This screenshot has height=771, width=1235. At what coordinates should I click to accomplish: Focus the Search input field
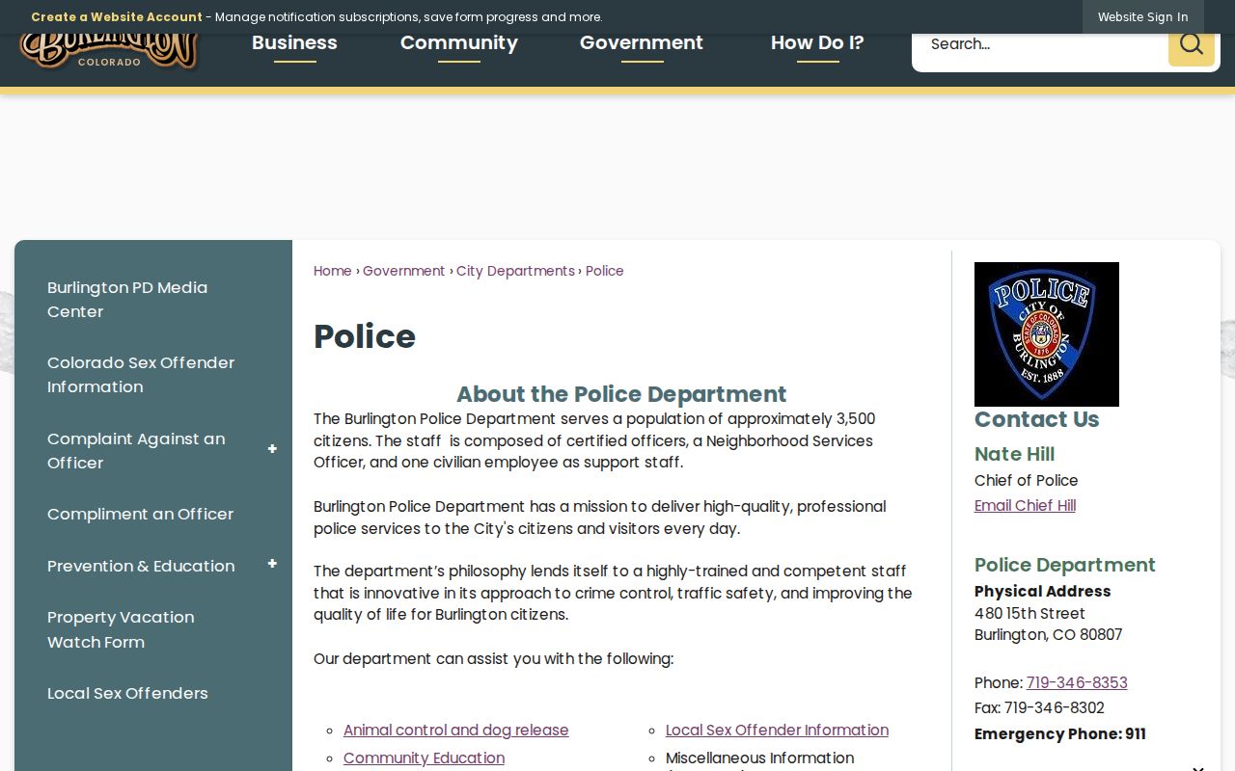pyautogui.click(x=1039, y=44)
